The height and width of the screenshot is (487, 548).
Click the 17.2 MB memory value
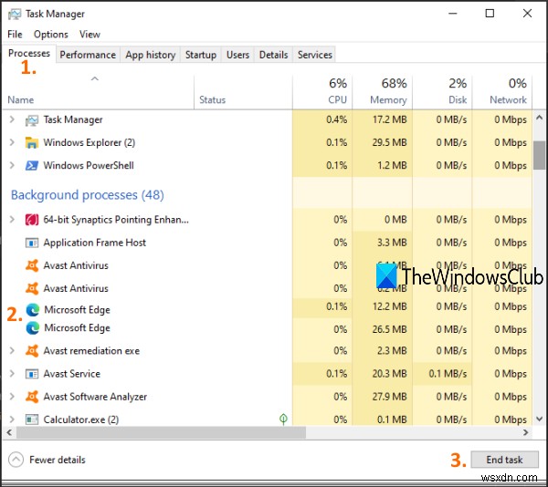[x=389, y=119]
